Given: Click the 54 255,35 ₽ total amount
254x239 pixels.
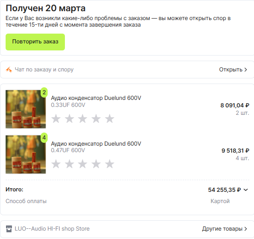Looking at the screenshot, I should (x=225, y=190).
